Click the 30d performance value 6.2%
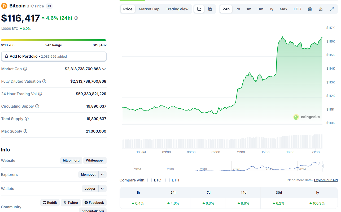Image resolution: width=341 pixels, height=212 pixels. tap(279, 203)
